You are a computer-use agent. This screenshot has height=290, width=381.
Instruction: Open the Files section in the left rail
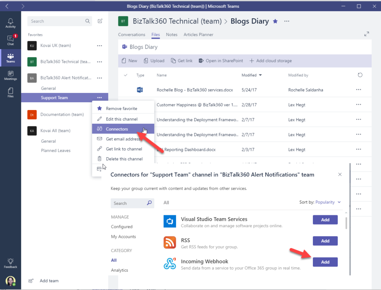[x=10, y=92]
